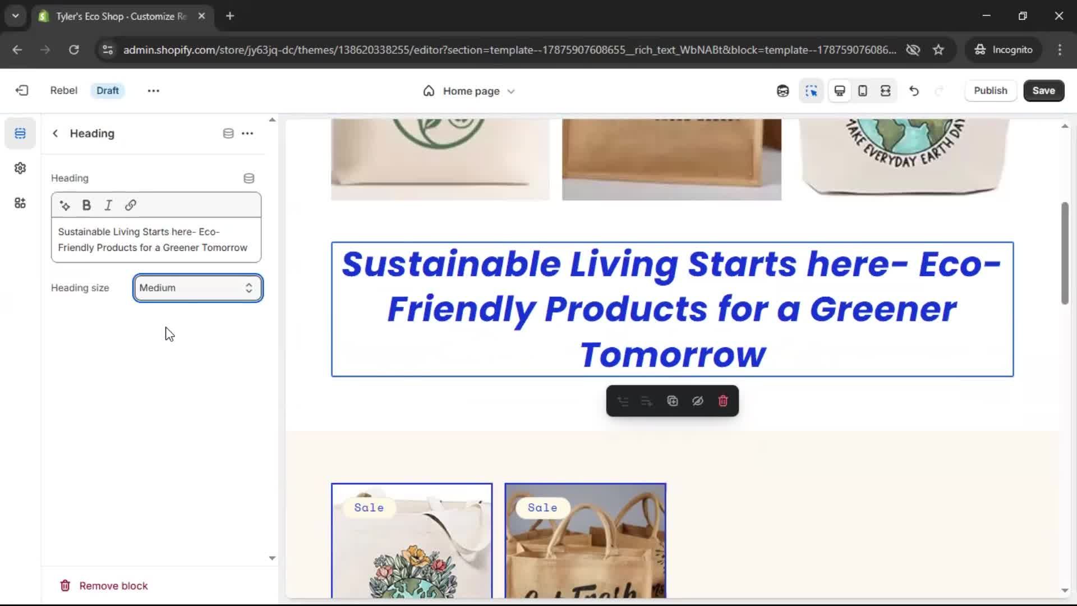The height and width of the screenshot is (606, 1077).
Task: Click the duplicate block icon in floating toolbar
Action: [x=672, y=401]
